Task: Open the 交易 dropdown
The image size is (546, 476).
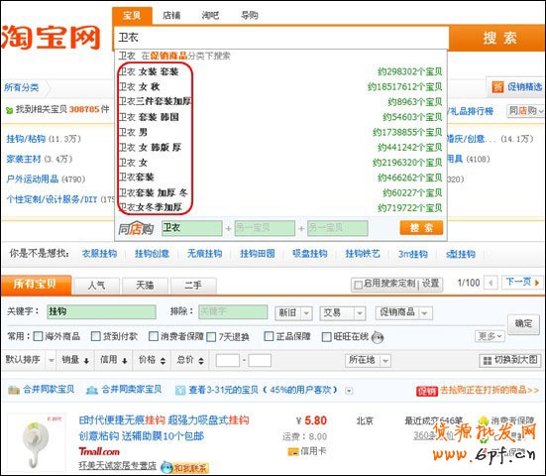Action: [x=342, y=313]
